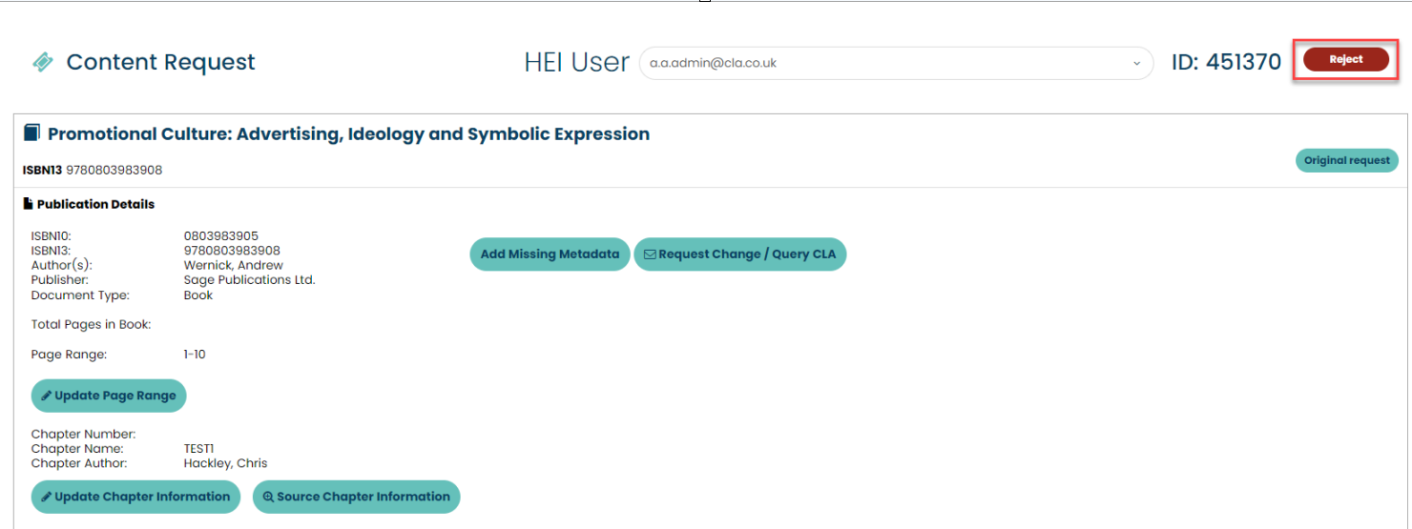Click the Promotional Culture book title
Viewport: 1412px width, 529px height.
point(348,134)
